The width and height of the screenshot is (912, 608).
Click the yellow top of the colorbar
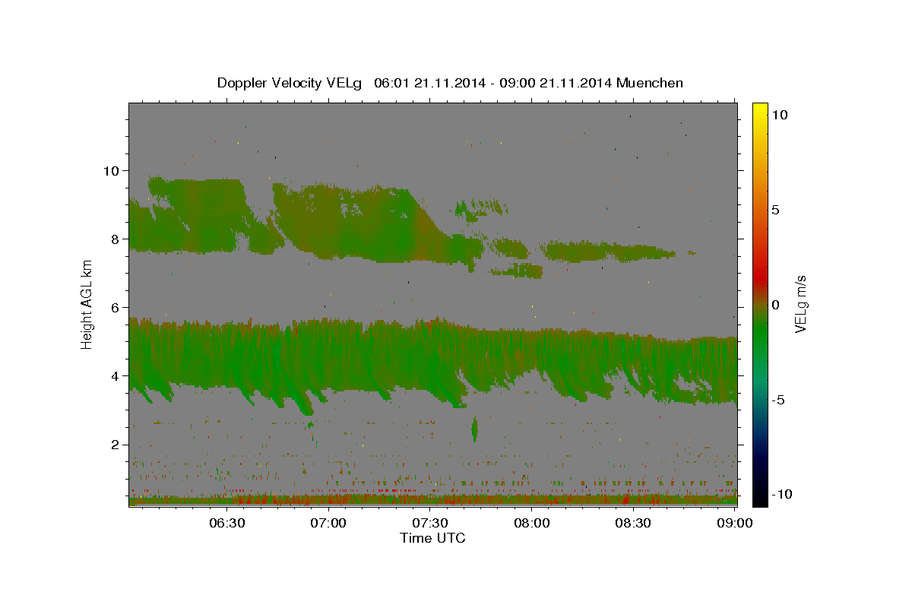[x=760, y=110]
